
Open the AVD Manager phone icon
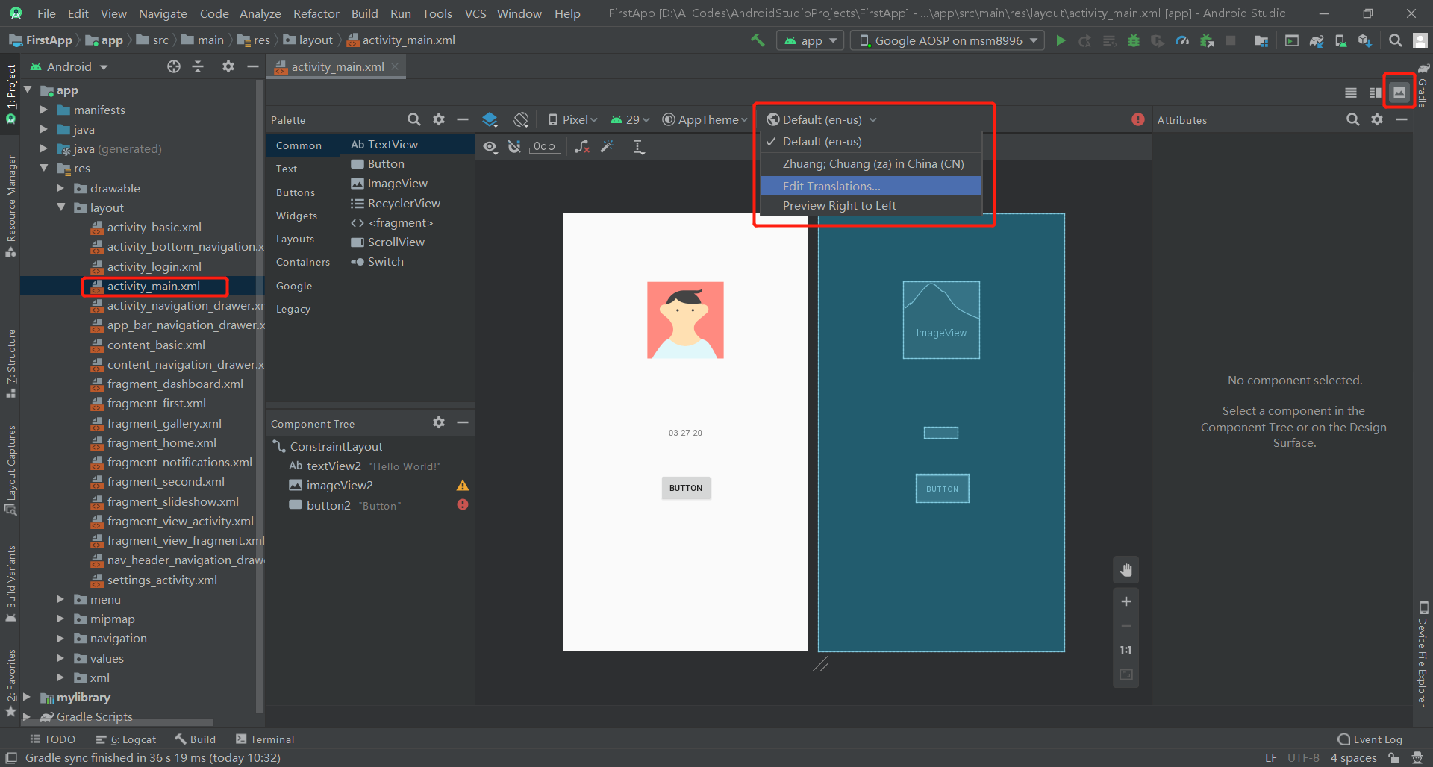click(x=1341, y=40)
